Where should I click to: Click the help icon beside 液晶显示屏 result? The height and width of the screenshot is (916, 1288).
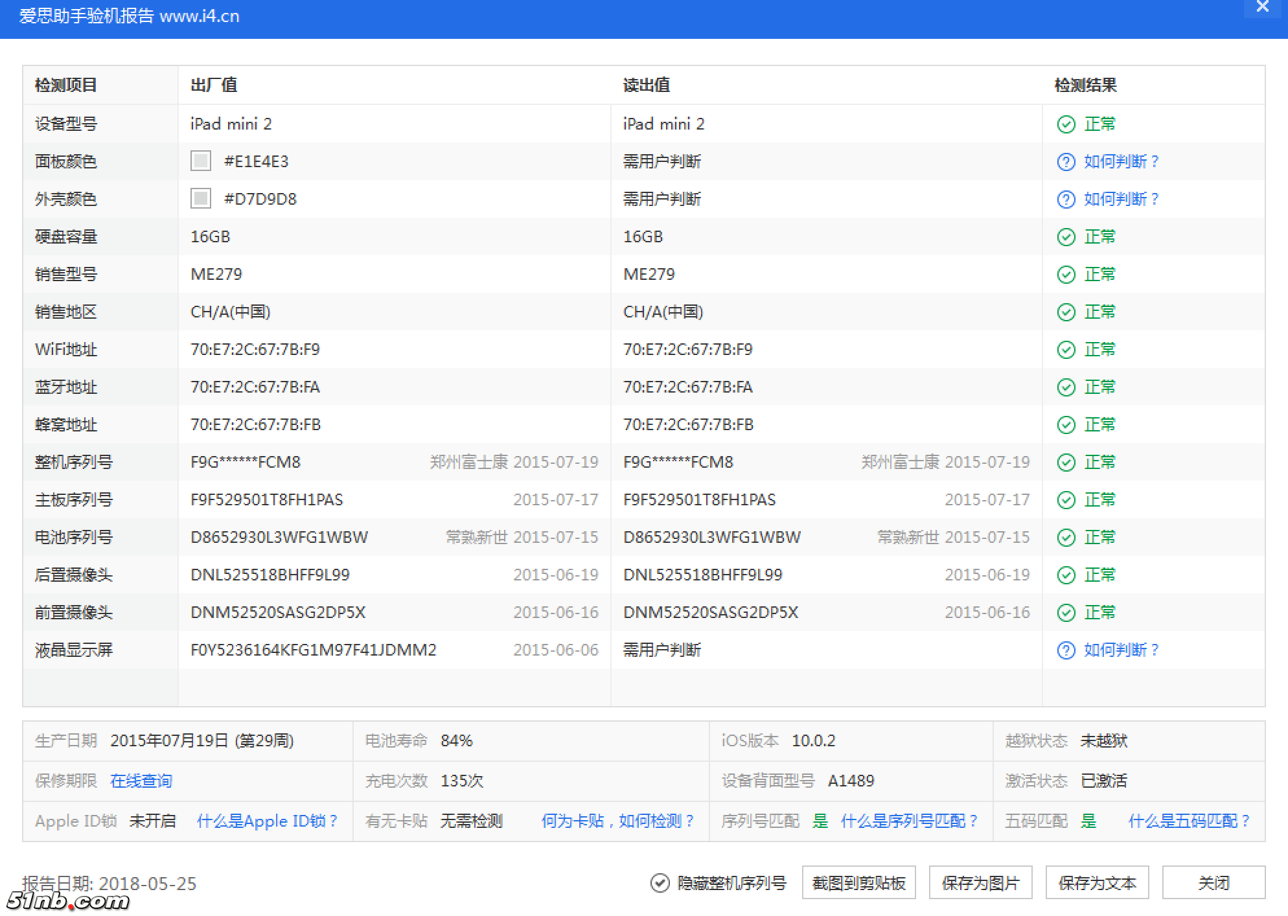pyautogui.click(x=1066, y=650)
